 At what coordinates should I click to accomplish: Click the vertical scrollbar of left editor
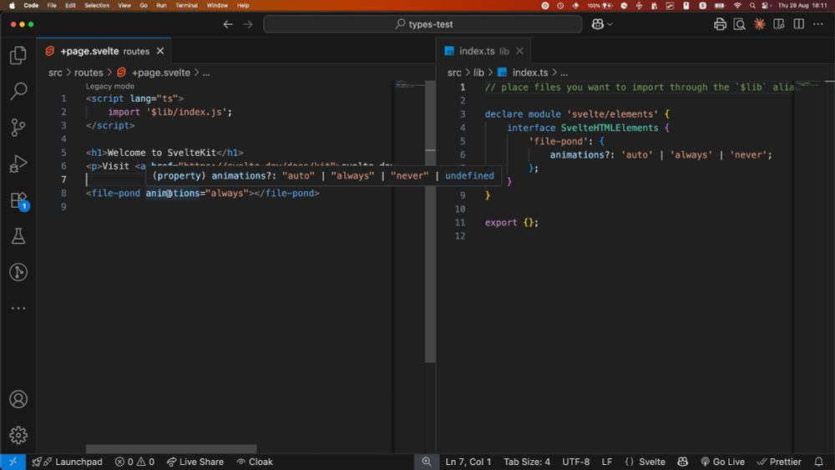tap(430, 221)
